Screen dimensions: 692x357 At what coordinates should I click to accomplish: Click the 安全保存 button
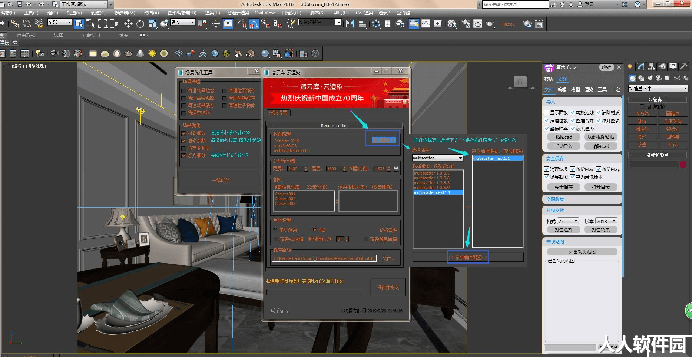tap(563, 187)
